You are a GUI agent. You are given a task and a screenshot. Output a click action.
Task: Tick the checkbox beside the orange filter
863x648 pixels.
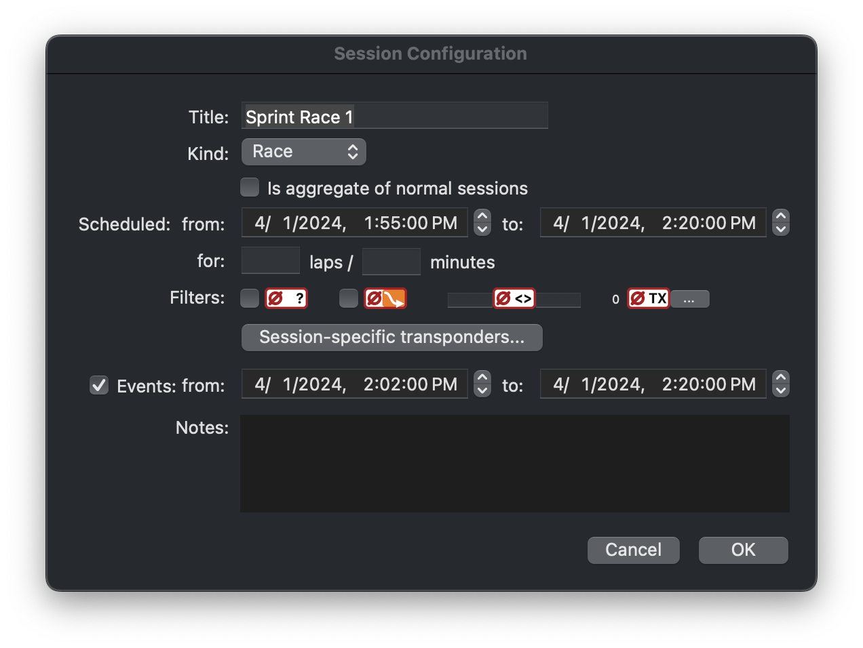[x=349, y=298]
